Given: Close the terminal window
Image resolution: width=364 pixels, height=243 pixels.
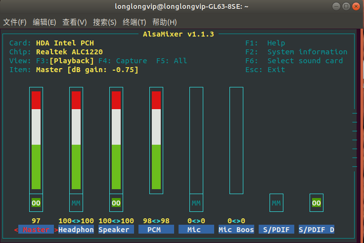Looking at the screenshot, I should coord(356,6).
